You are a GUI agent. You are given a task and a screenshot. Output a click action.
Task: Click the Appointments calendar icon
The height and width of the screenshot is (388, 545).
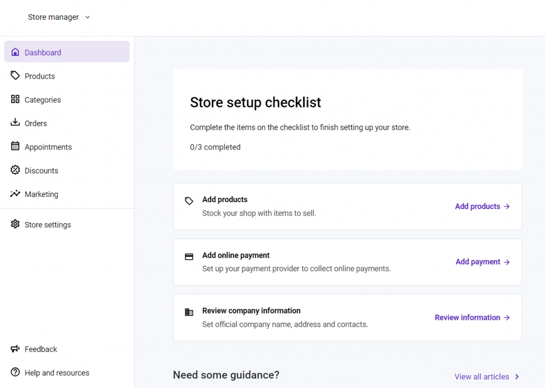point(15,146)
